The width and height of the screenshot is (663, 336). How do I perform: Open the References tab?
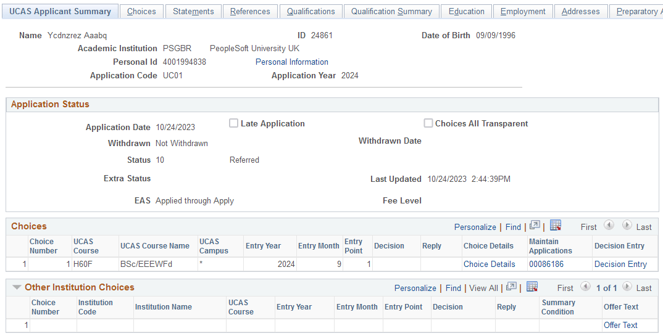point(250,11)
